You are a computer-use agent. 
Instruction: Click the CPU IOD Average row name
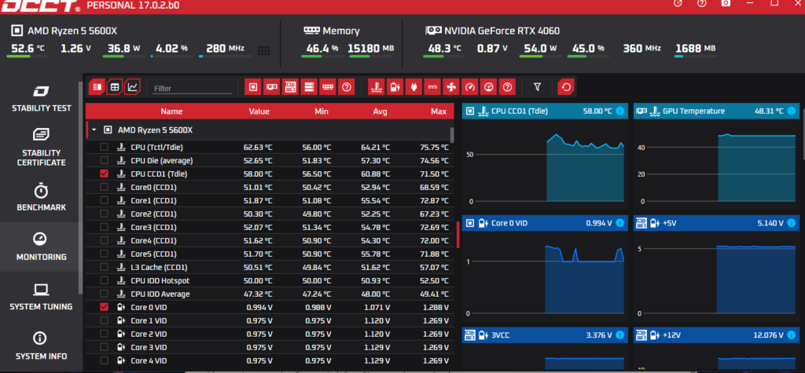coord(160,294)
